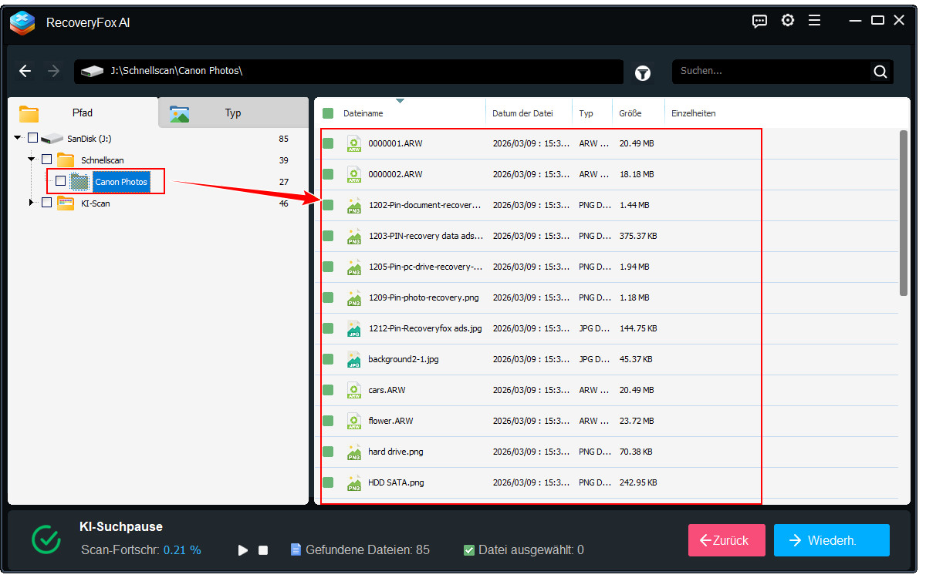Sort by the Größe column header
This screenshot has height=578, width=926.
point(630,113)
